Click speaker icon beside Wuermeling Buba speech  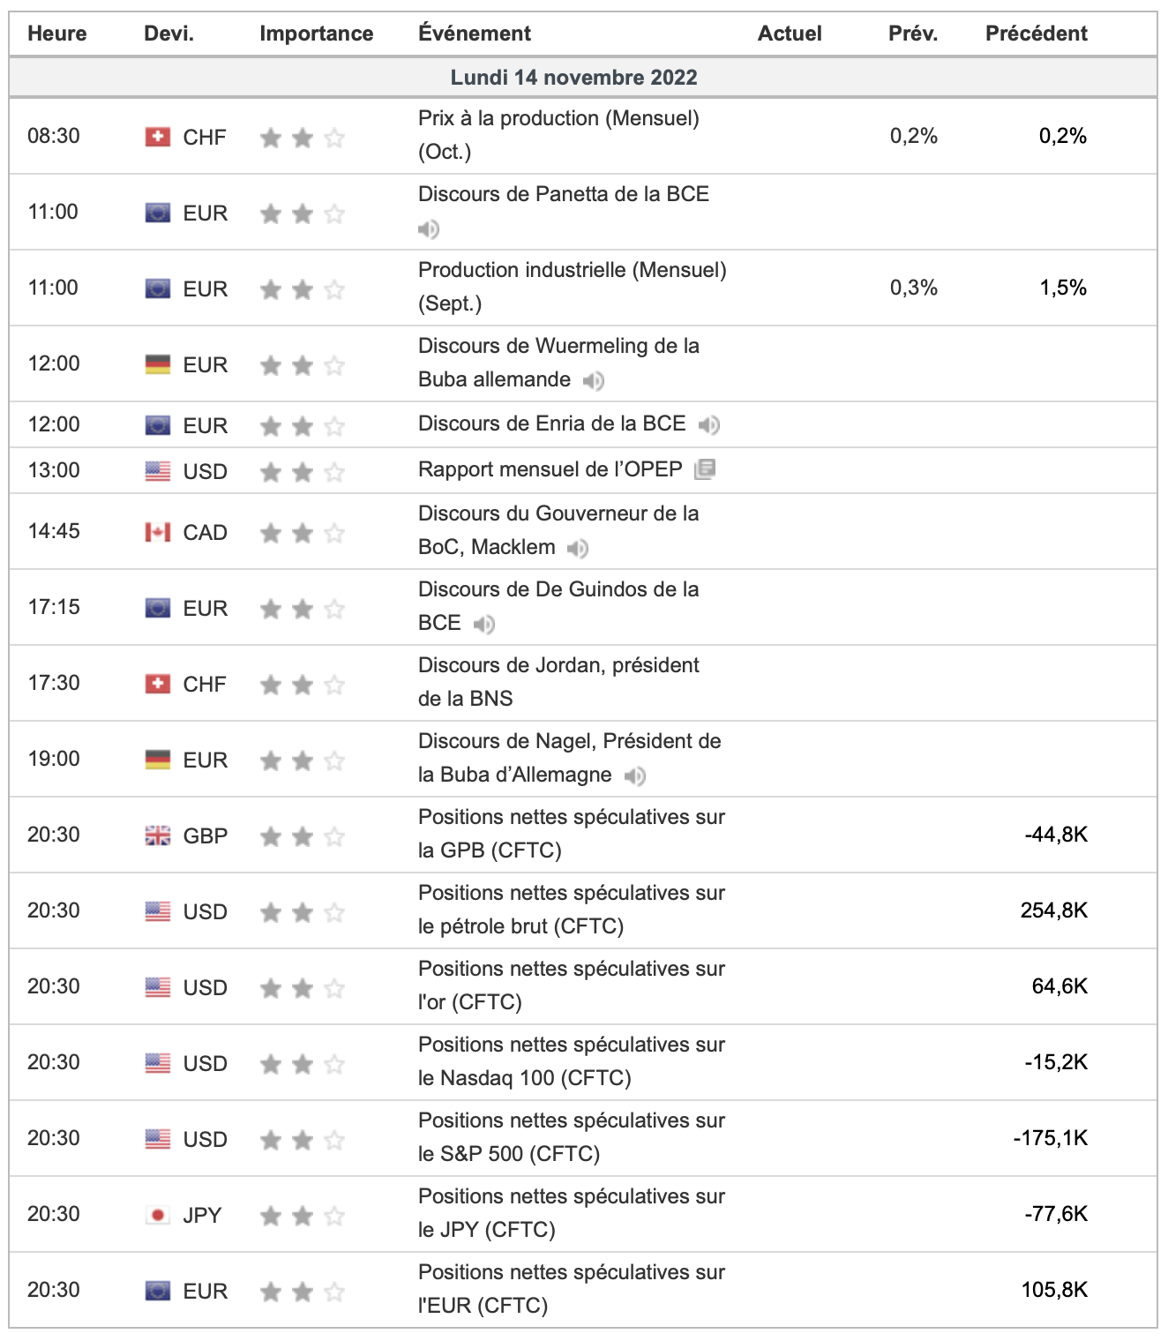594,380
